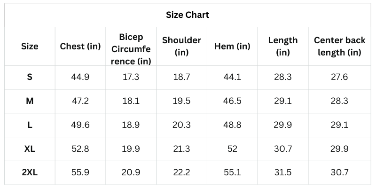Image resolution: width=376 pixels, height=188 pixels.
Task: Click the Length (in) column header
Action: (282, 46)
